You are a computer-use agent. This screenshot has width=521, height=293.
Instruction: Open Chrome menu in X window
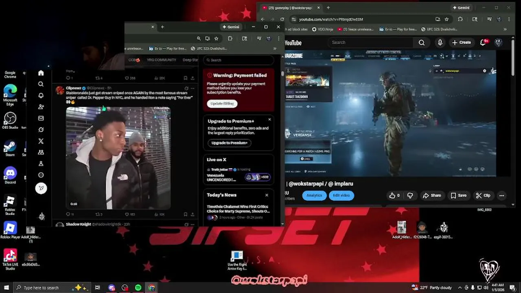pos(278,38)
